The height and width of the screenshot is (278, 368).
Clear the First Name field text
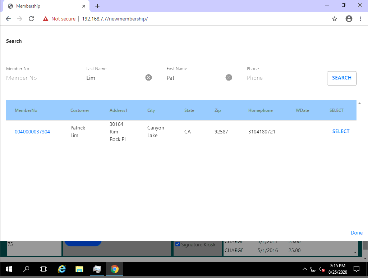[x=229, y=78]
